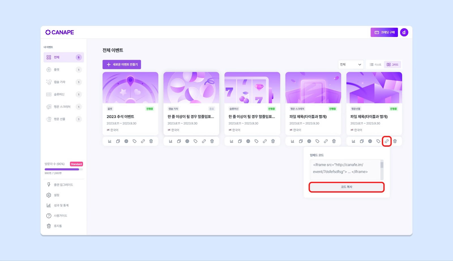Click the globe icon under the 캡슐 가챠 card
Screen dimensions: 453x261
point(187,141)
